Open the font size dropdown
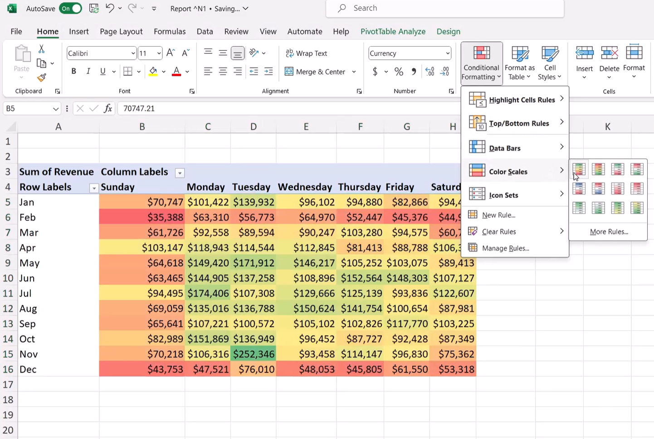 (x=159, y=54)
